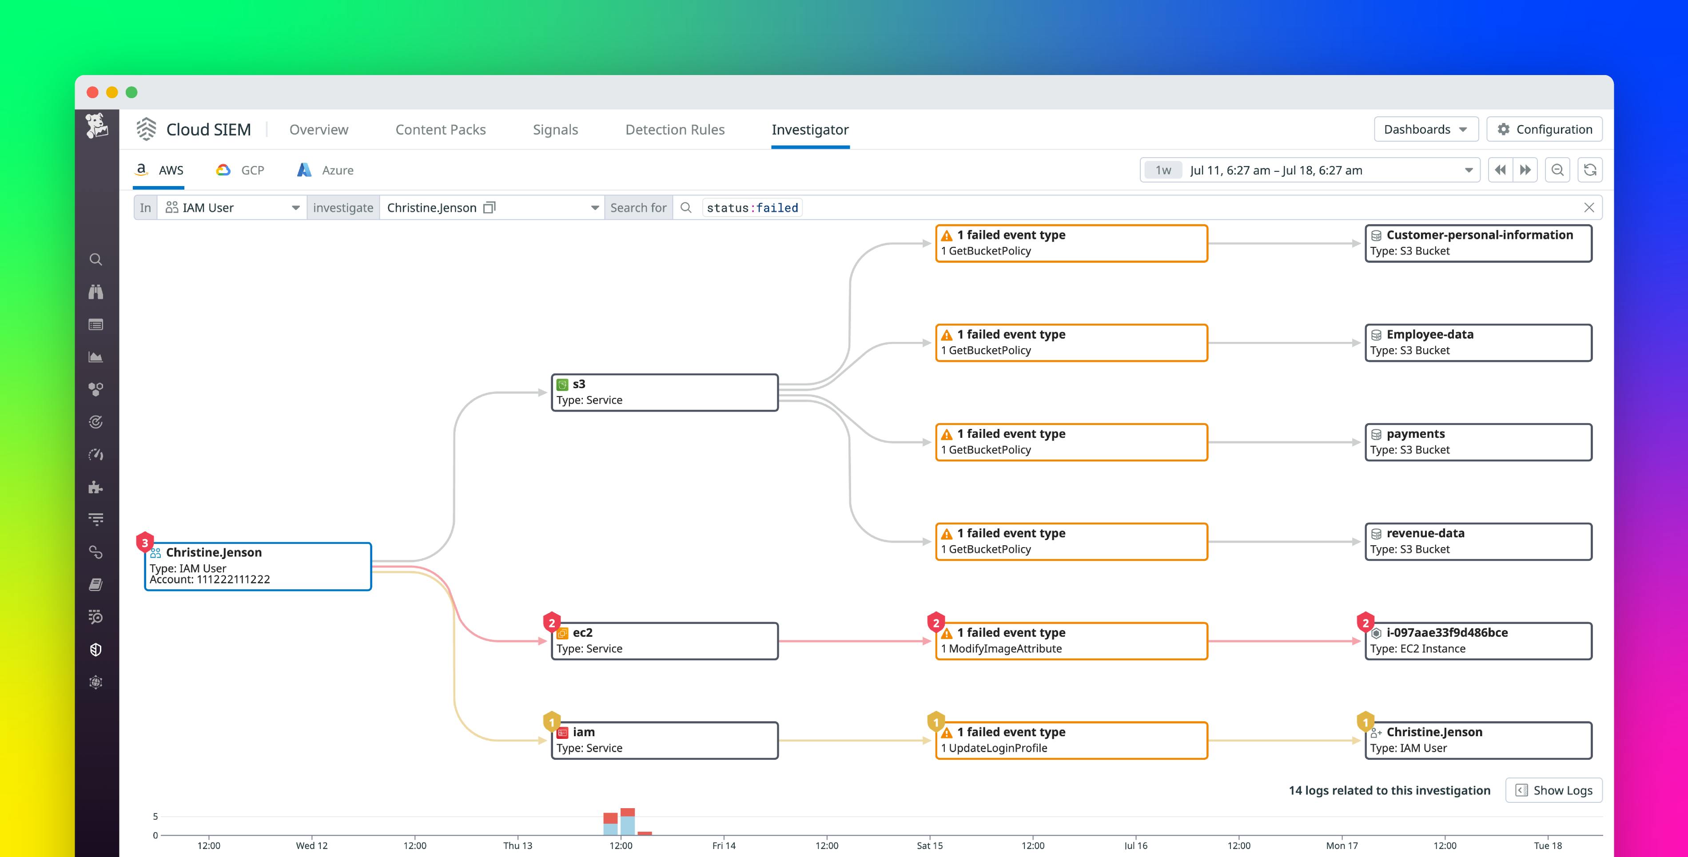Open the Security shield section in the sidebar
The width and height of the screenshot is (1688, 857).
coord(96,649)
